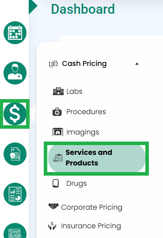Open Procedures pricing
This screenshot has width=163, height=238.
[x=86, y=112]
